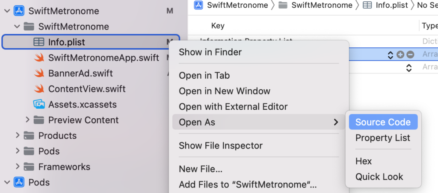Select the ContentView.swift file name
Viewport: 438px width, 193px height.
87,89
